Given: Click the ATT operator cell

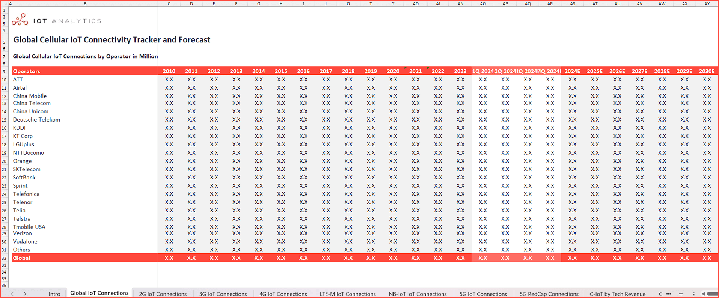Looking at the screenshot, I should (85, 80).
